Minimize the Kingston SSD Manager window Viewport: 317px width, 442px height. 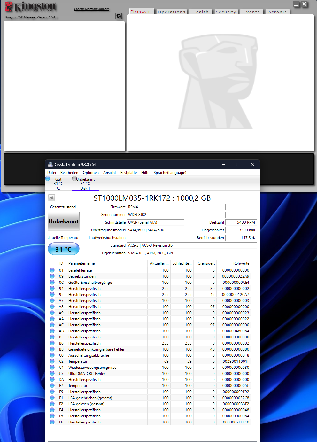coord(296,4)
